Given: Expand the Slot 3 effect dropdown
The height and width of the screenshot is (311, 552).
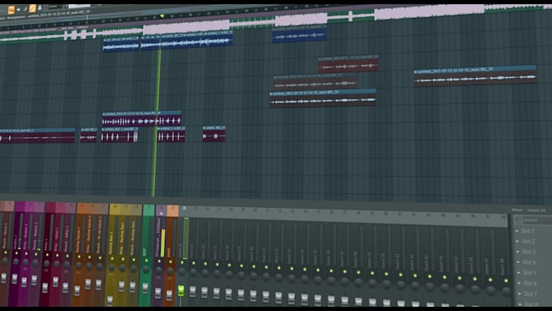Looking at the screenshot, I should pyautogui.click(x=518, y=252).
